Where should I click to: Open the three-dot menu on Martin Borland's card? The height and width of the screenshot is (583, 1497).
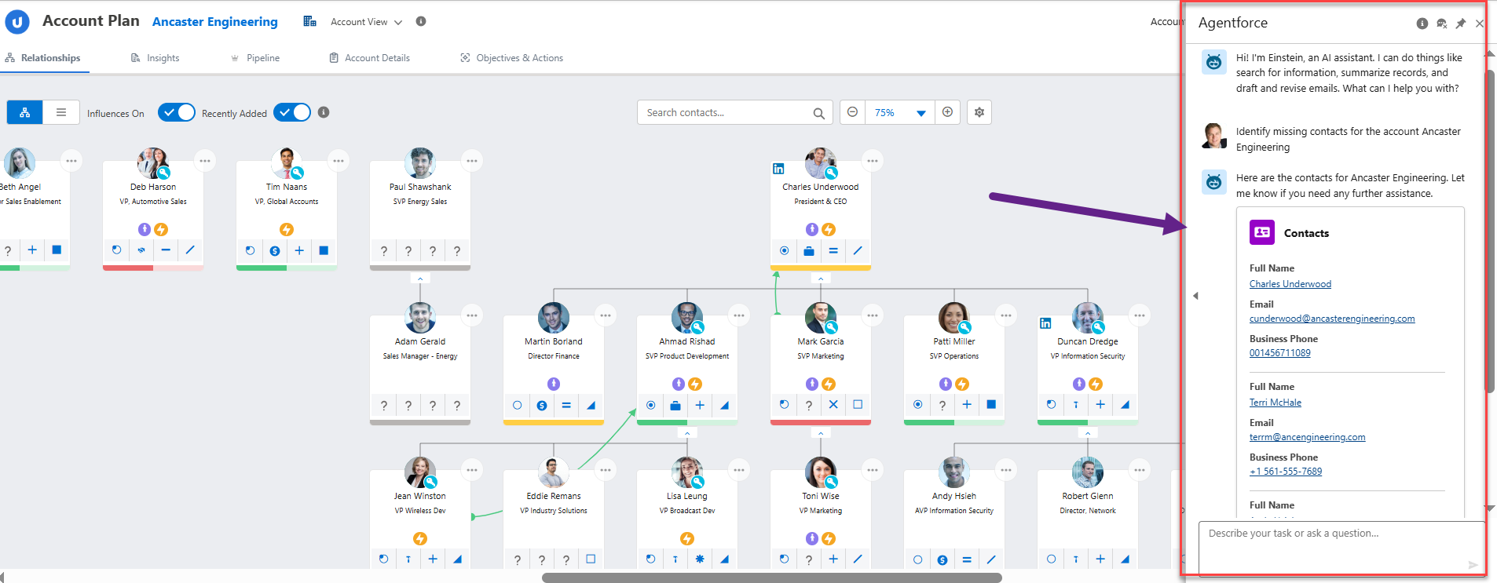[x=606, y=315]
